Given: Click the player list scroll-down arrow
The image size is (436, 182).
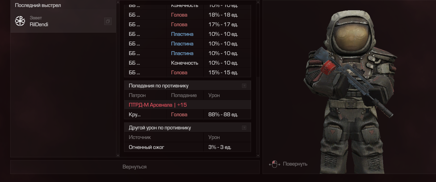Looking at the screenshot, I should tap(117, 155).
